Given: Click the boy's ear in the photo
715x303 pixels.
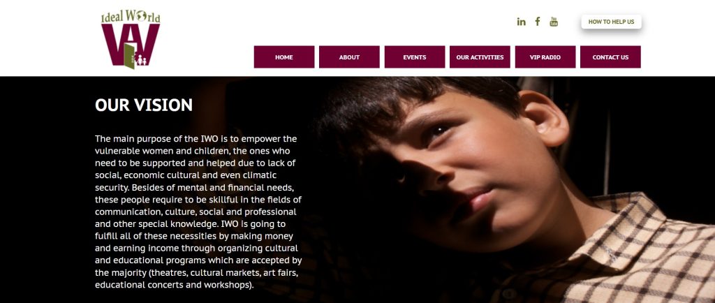Looking at the screenshot, I should pyautogui.click(x=545, y=119).
